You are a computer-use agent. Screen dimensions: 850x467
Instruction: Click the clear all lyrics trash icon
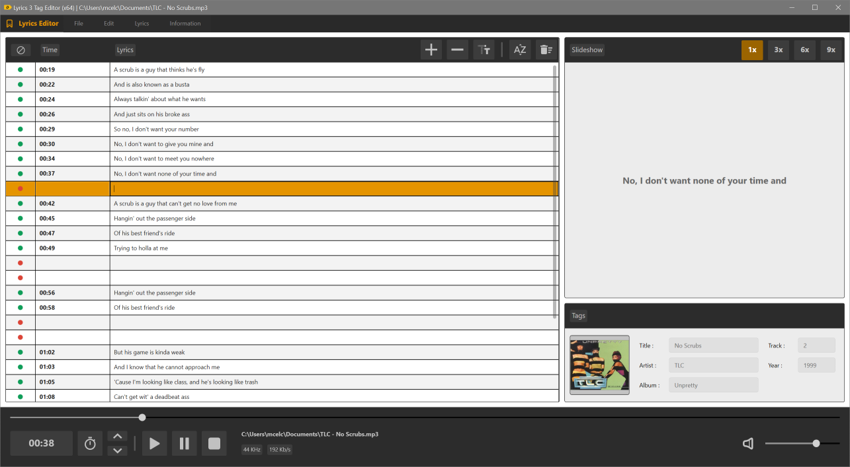546,50
